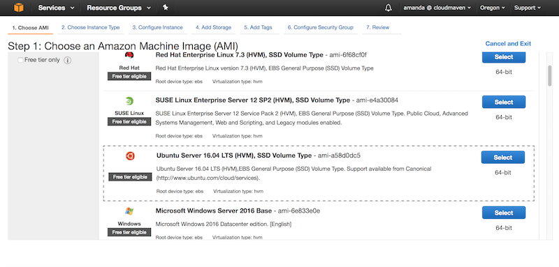Click the Red Hat logo icon
Screen dimensions: 559x267
click(129, 55)
